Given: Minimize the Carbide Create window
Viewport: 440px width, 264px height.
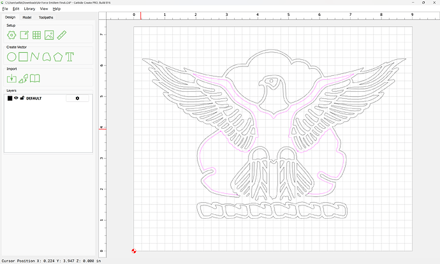Looking at the screenshot, I should pyautogui.click(x=413, y=3).
